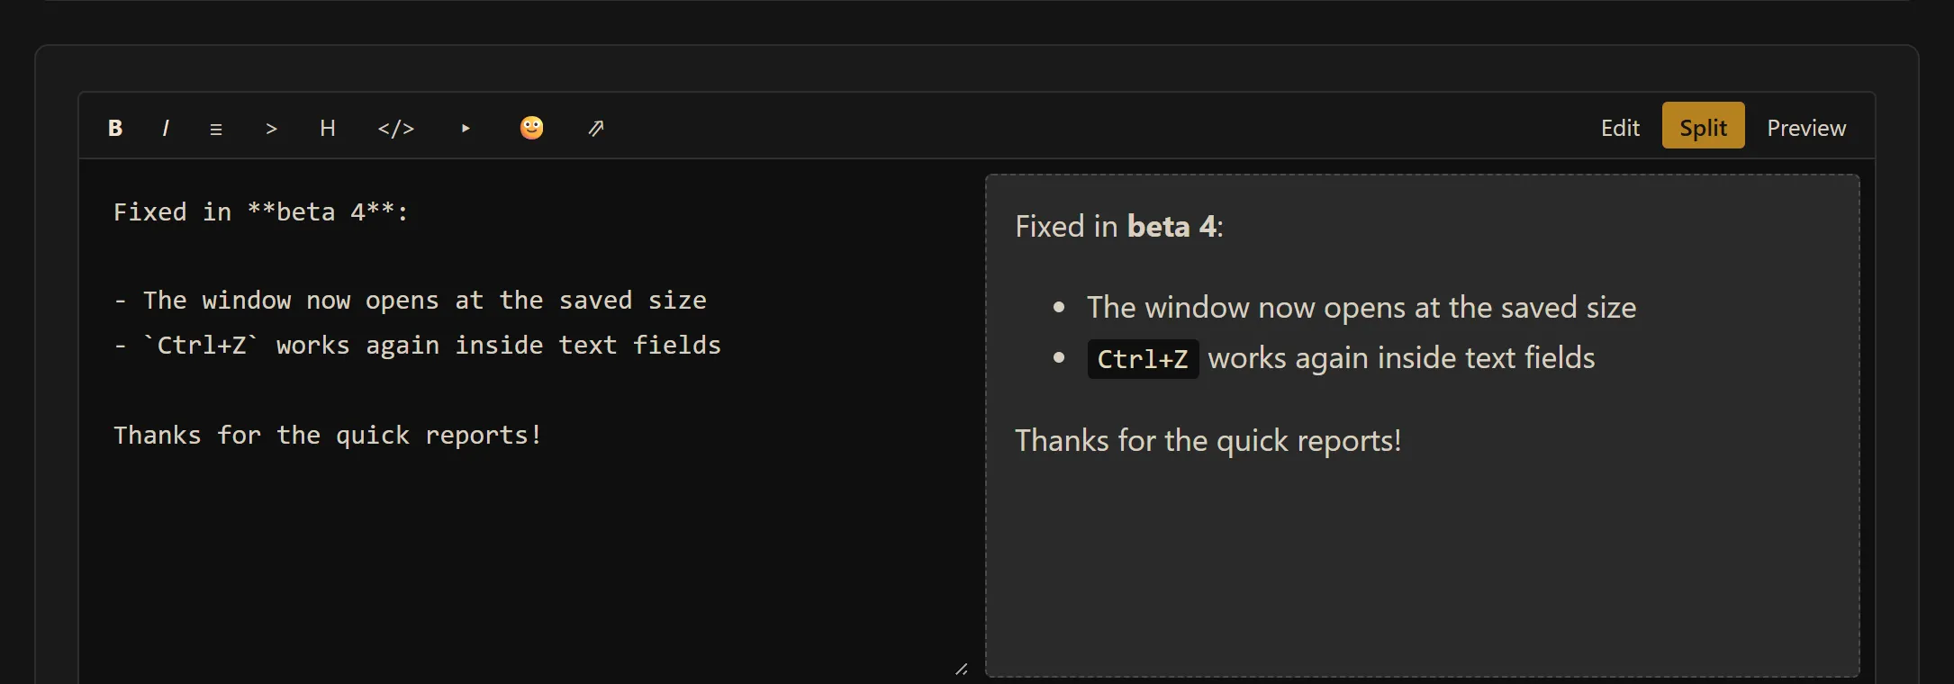Screen dimensions: 1954x684
Task: Click the preview bullet "The window now opens at the saved size"
Action: pos(1361,308)
